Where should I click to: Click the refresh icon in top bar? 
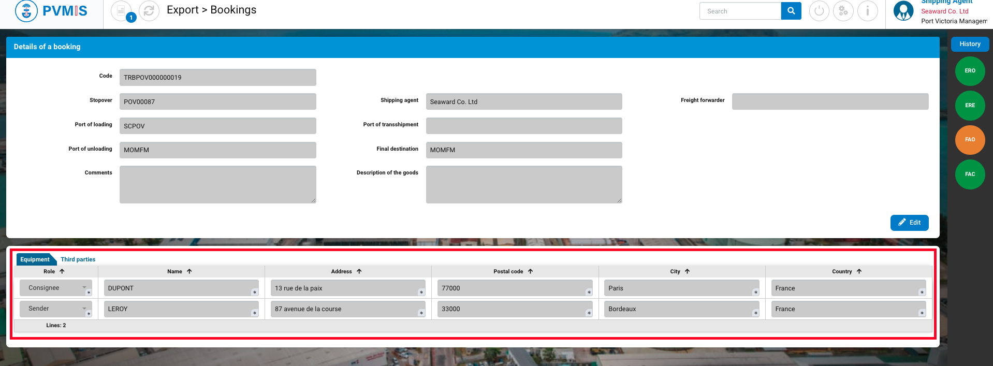[149, 11]
